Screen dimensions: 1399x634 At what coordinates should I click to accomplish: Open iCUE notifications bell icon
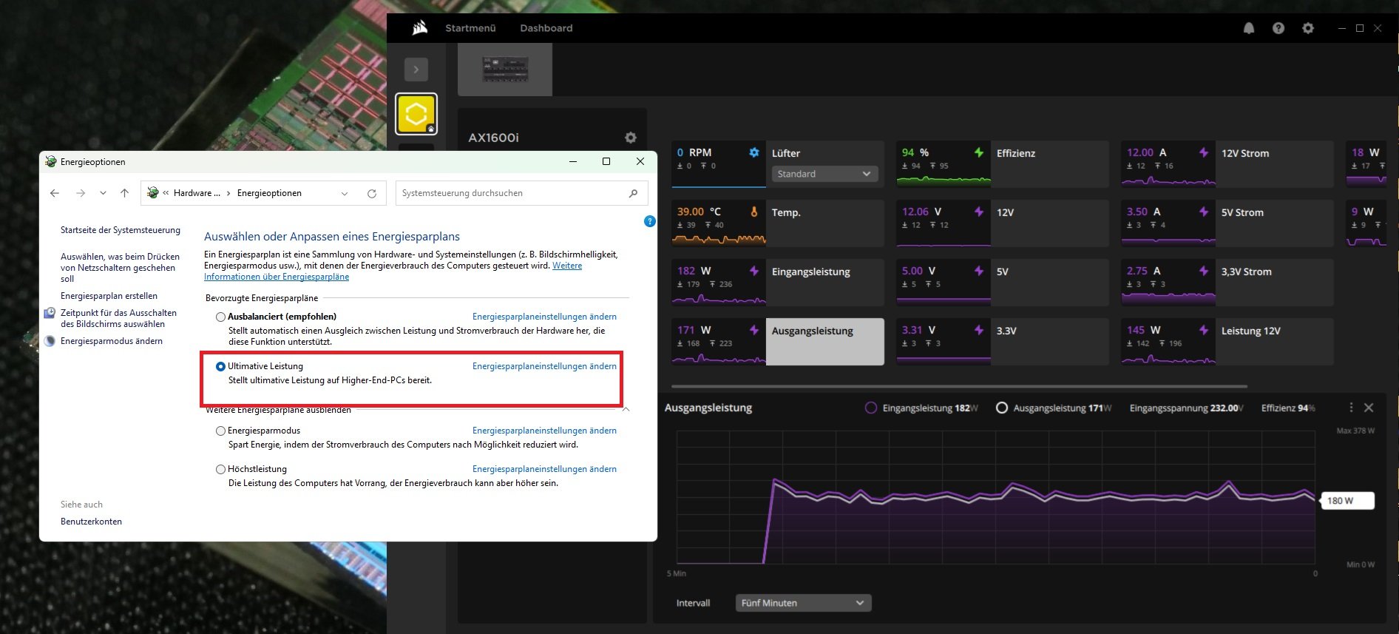coord(1249,28)
